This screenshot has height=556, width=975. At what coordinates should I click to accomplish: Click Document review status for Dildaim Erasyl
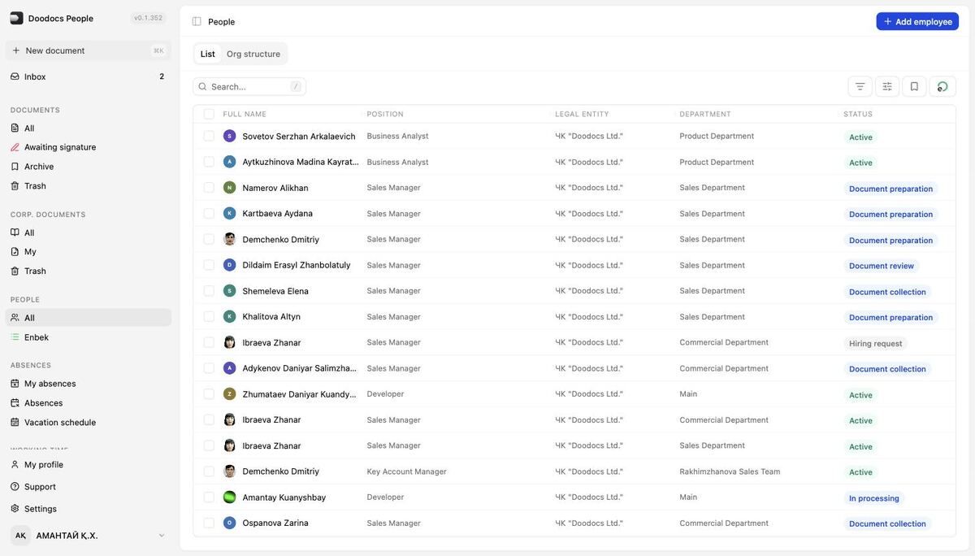point(882,266)
